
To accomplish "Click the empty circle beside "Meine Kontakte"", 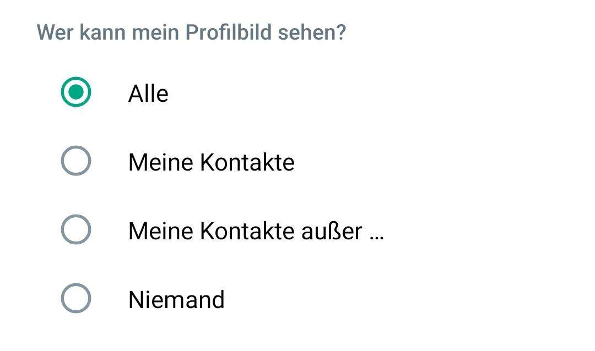I will [75, 162].
